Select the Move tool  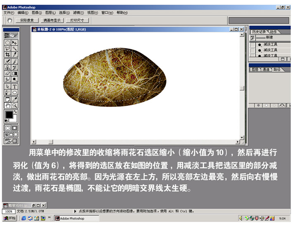point(14,43)
